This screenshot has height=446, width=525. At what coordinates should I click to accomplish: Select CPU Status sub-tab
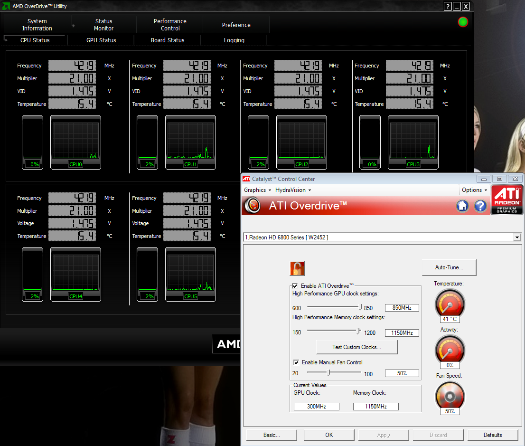tap(35, 40)
